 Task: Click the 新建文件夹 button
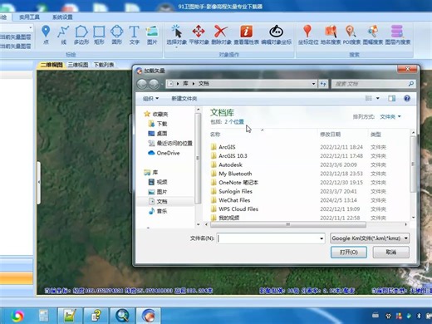point(184,99)
